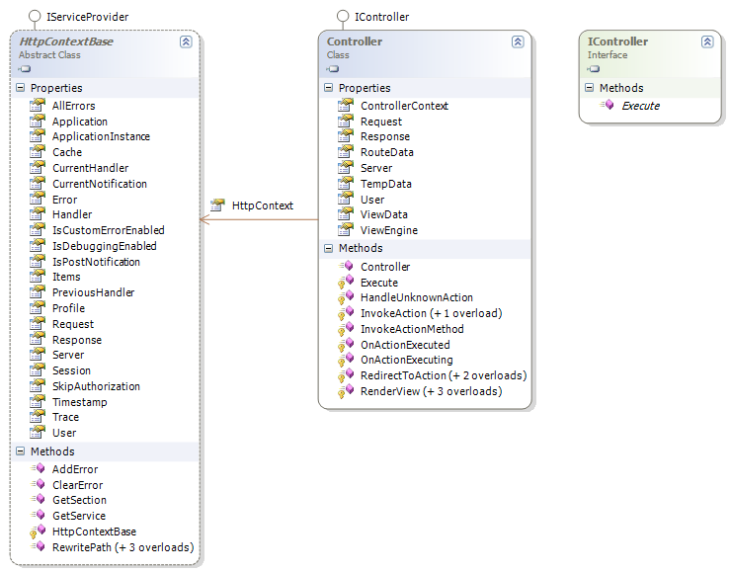The width and height of the screenshot is (730, 573).
Task: Select the protected HttpContextBase constructor icon
Action: pyautogui.click(x=38, y=532)
